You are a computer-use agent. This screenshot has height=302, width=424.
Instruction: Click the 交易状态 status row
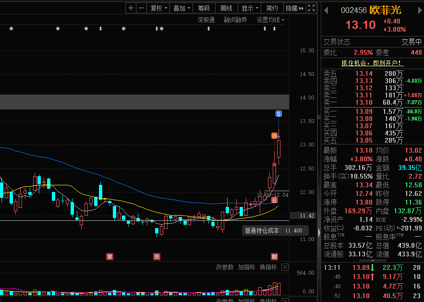pos(372,42)
